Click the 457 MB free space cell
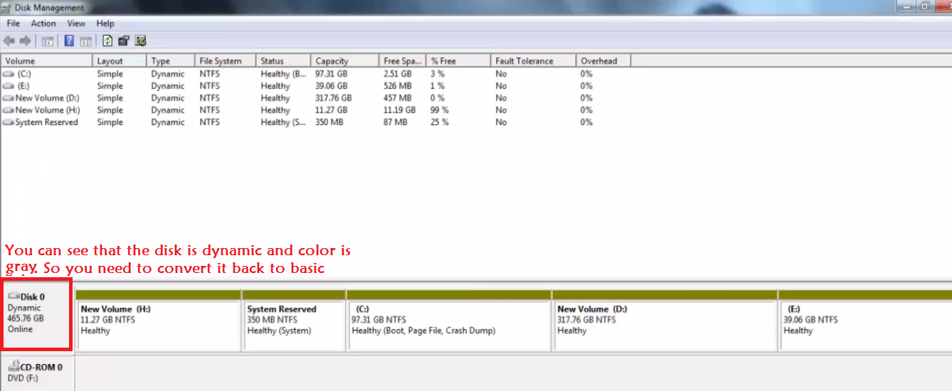This screenshot has width=952, height=391. point(398,98)
